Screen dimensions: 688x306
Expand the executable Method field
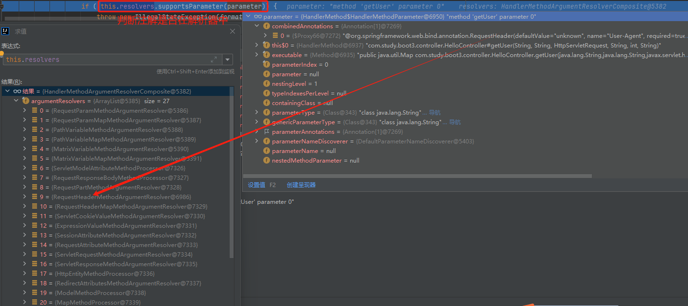coord(257,55)
